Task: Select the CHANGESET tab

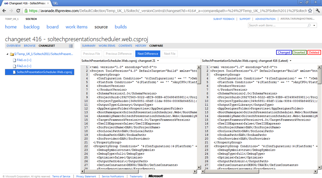Action: coord(47,46)
